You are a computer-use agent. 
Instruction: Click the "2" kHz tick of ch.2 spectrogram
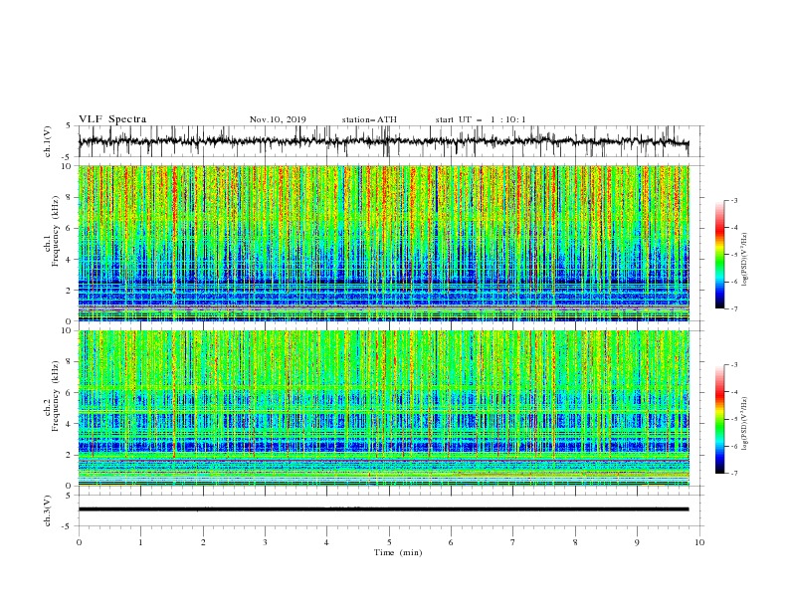(x=69, y=455)
